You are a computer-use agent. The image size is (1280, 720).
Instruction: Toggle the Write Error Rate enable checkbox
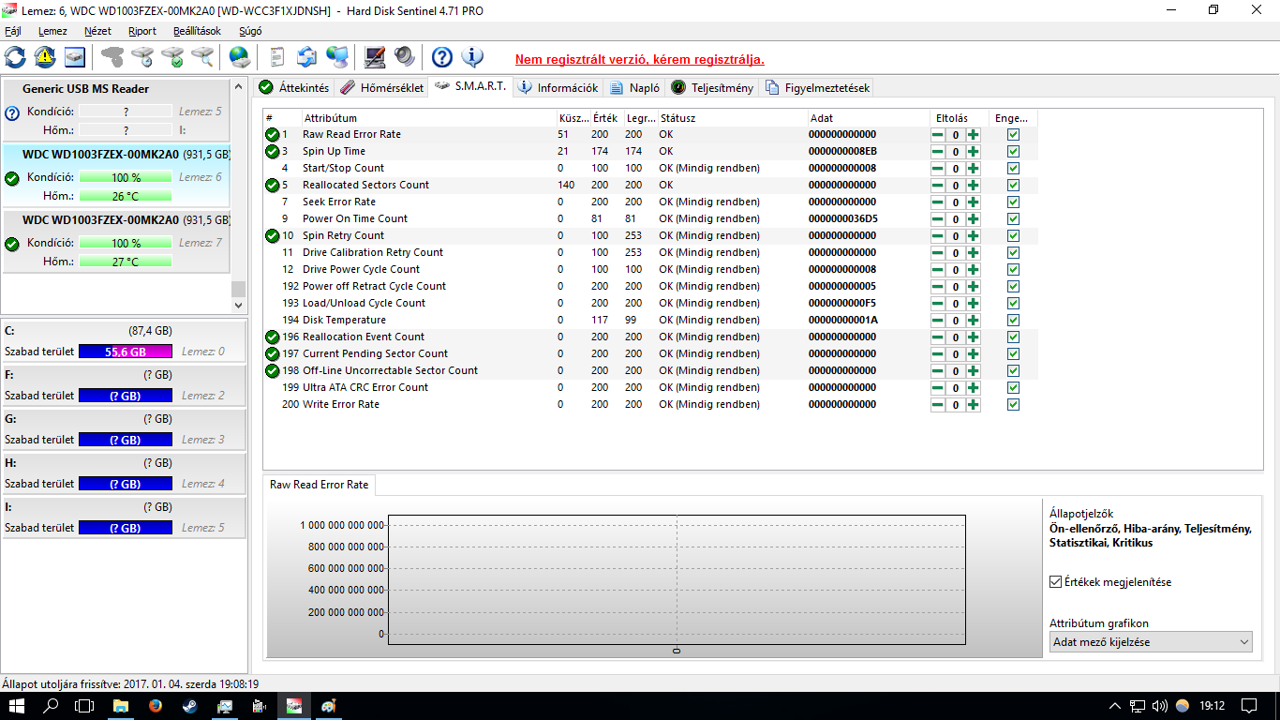point(1013,405)
